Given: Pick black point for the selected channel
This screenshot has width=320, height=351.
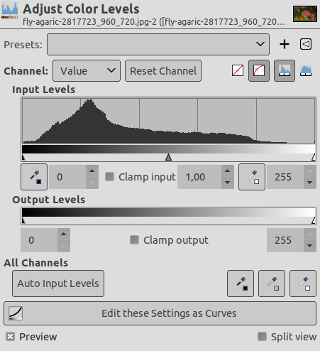Looking at the screenshot, I should point(34,177).
